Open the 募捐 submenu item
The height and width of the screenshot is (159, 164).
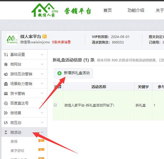(14, 141)
